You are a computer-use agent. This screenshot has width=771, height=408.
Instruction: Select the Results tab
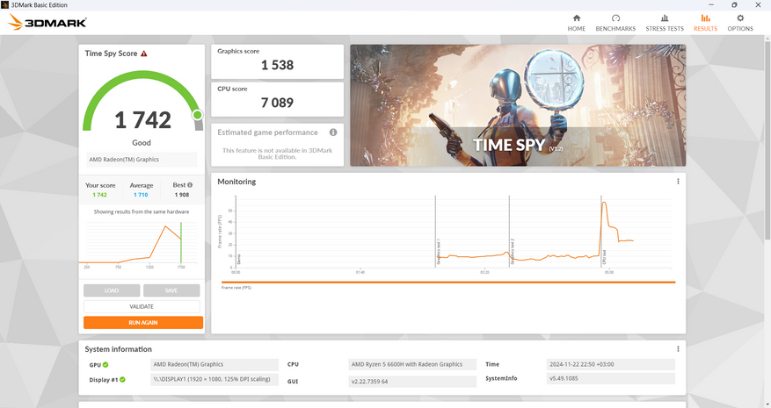point(705,23)
